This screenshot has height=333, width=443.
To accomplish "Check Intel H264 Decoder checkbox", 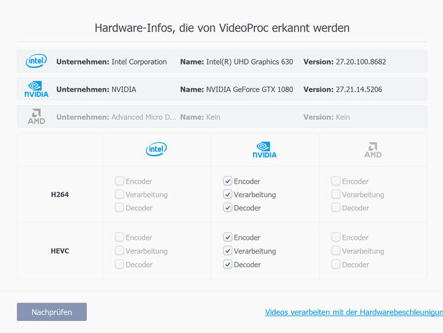I will click(x=119, y=207).
